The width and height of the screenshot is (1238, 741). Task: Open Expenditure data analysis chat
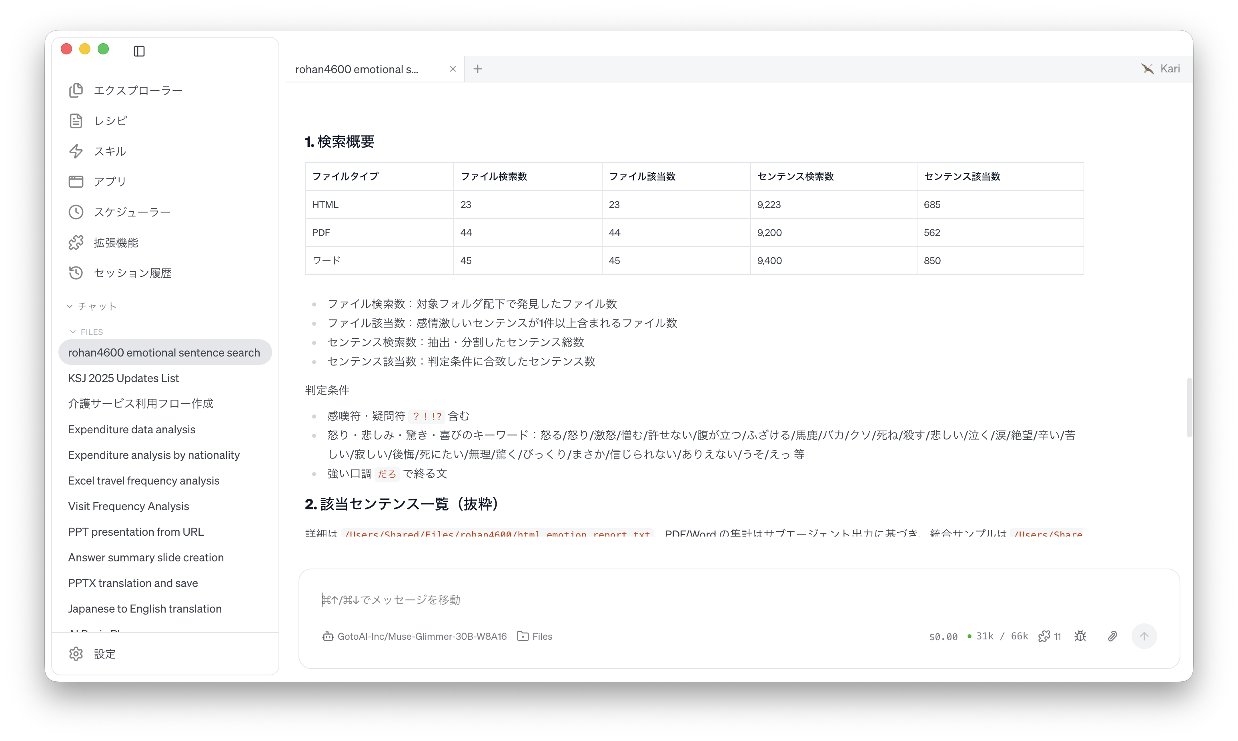pos(131,429)
